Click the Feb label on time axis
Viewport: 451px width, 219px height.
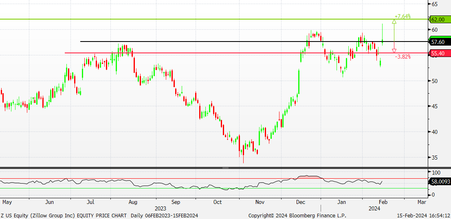pyautogui.click(x=383, y=202)
